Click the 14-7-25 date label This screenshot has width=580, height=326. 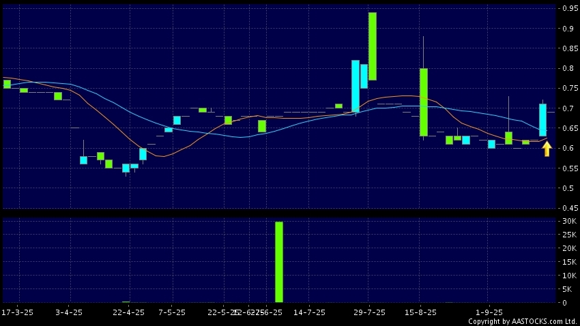coord(309,312)
